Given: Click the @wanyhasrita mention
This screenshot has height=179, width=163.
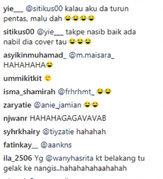Looking at the screenshot, I should click(x=69, y=159).
